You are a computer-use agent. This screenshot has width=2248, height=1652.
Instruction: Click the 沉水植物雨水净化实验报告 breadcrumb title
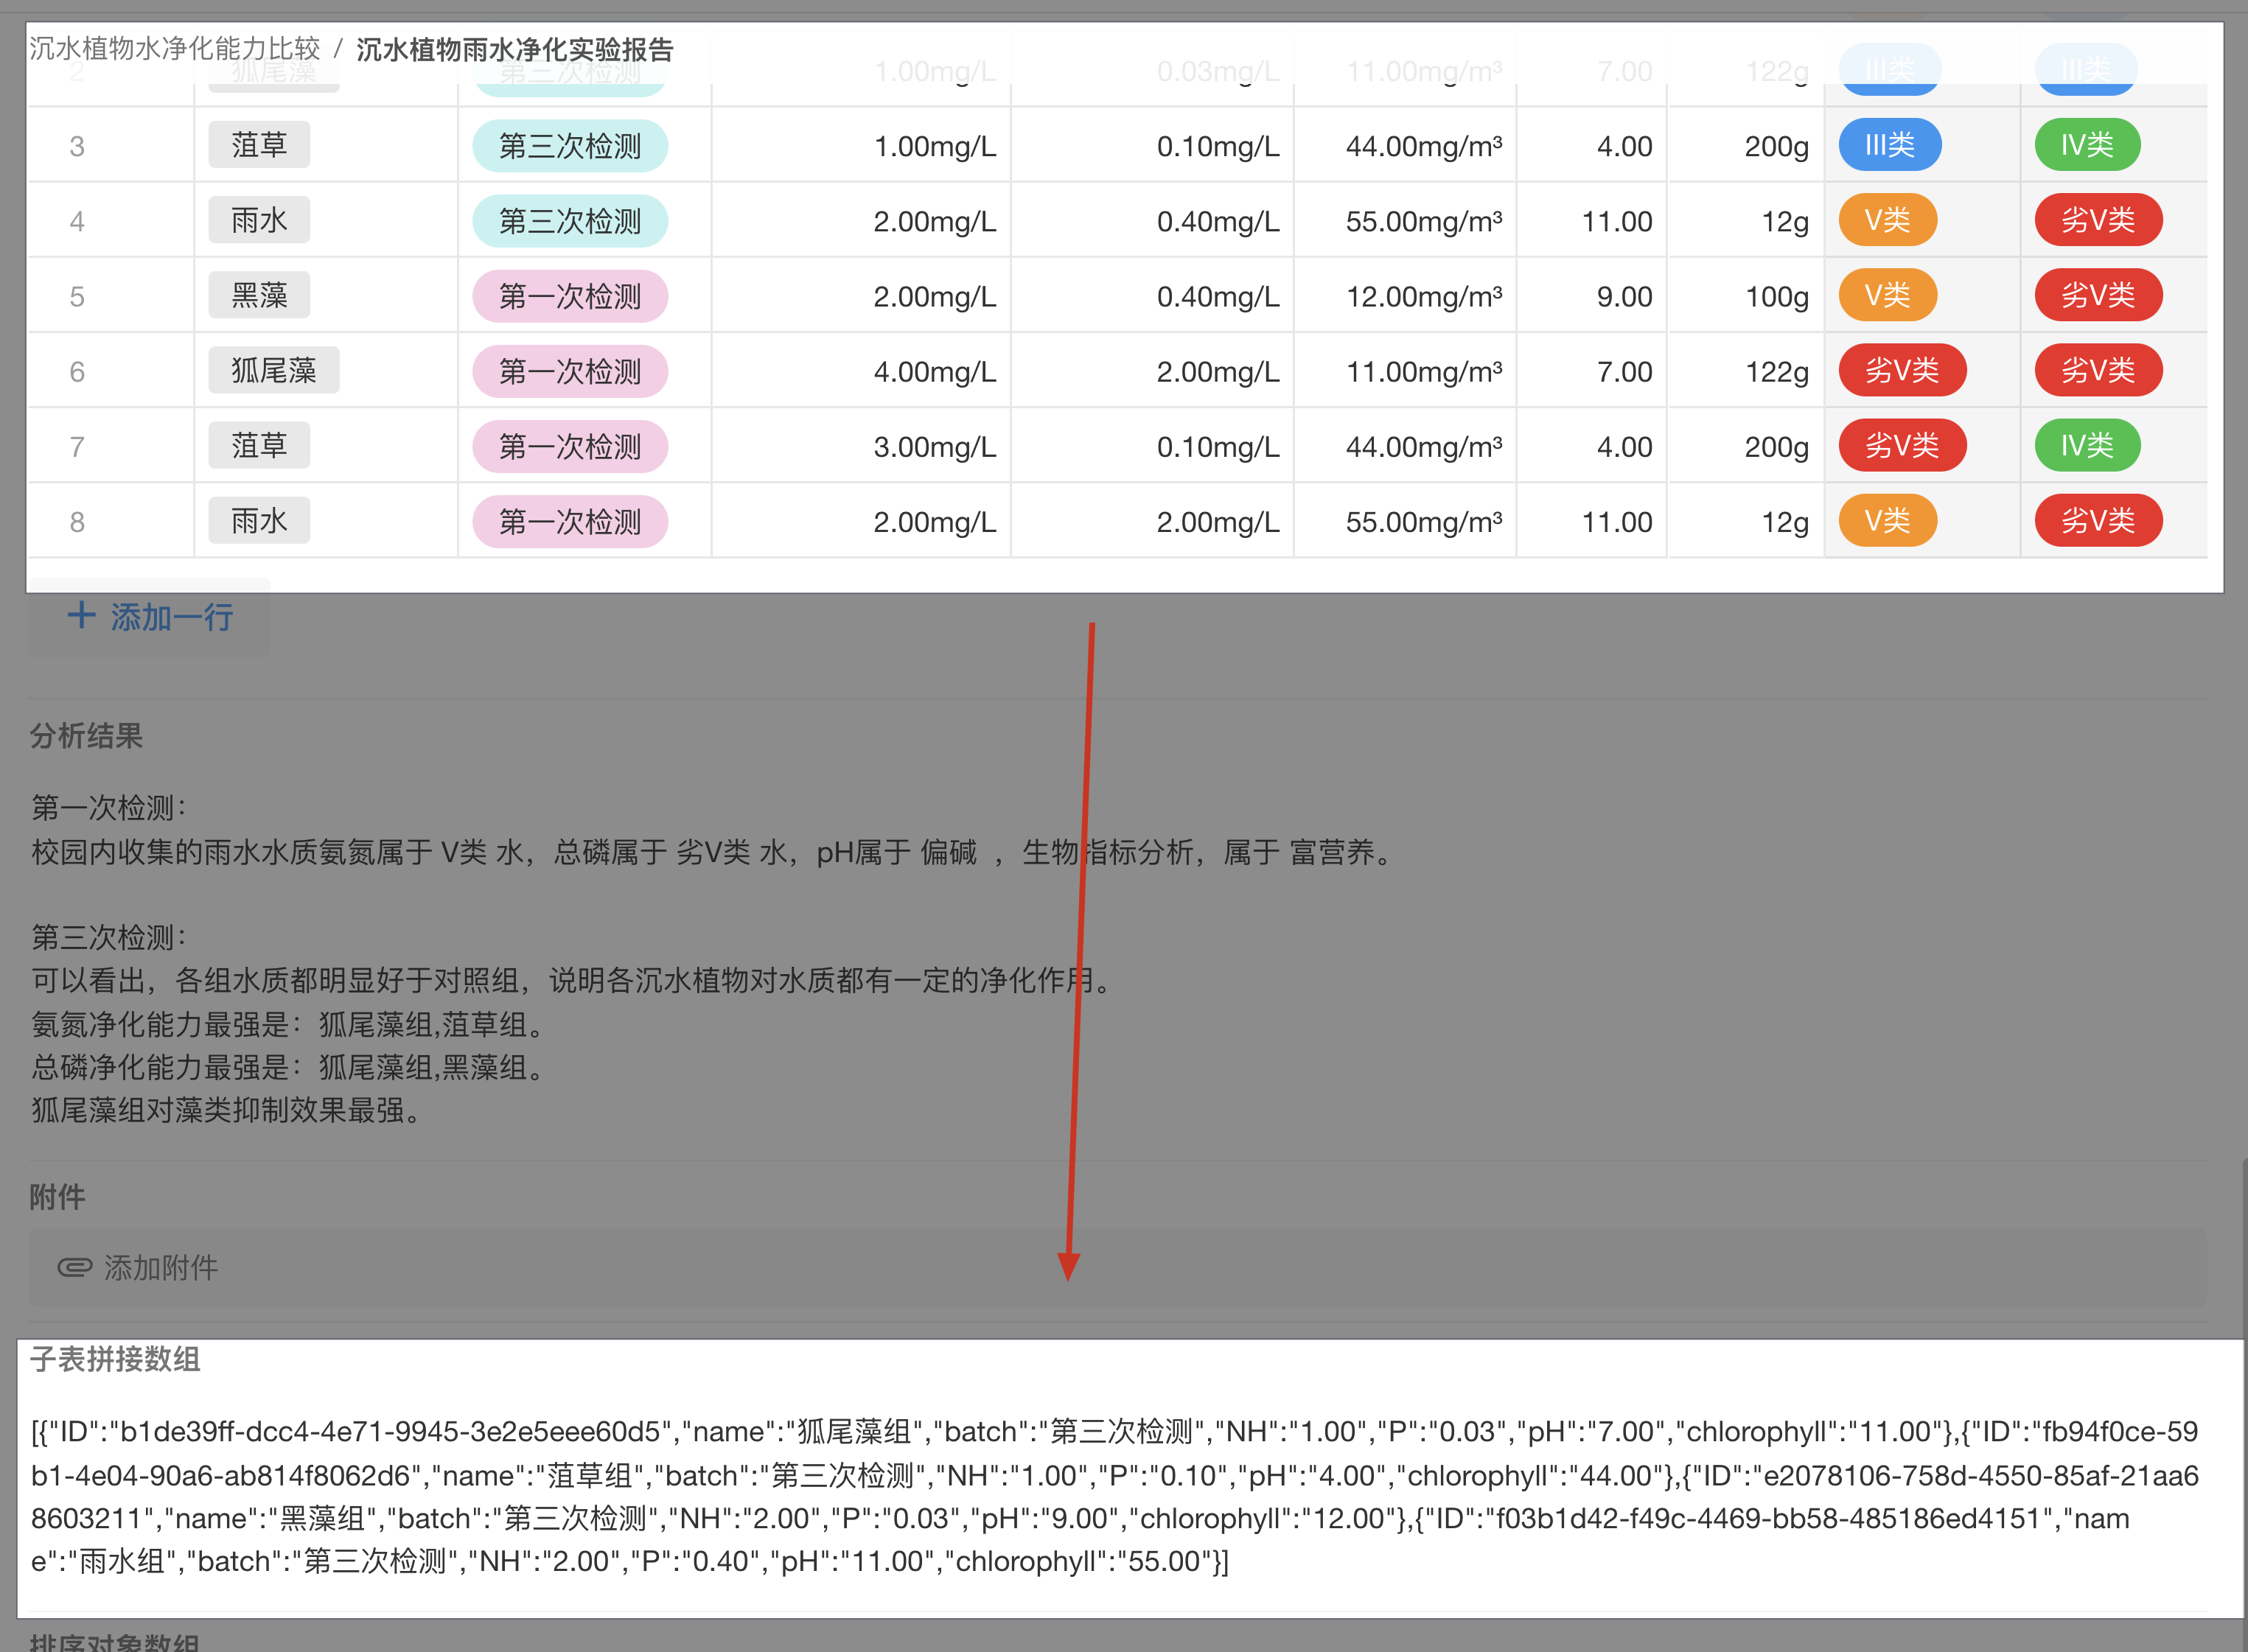pos(515,50)
